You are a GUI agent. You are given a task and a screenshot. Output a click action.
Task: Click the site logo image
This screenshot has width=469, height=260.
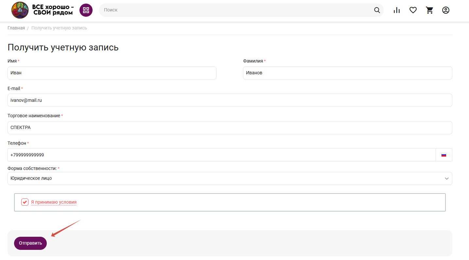click(20, 10)
